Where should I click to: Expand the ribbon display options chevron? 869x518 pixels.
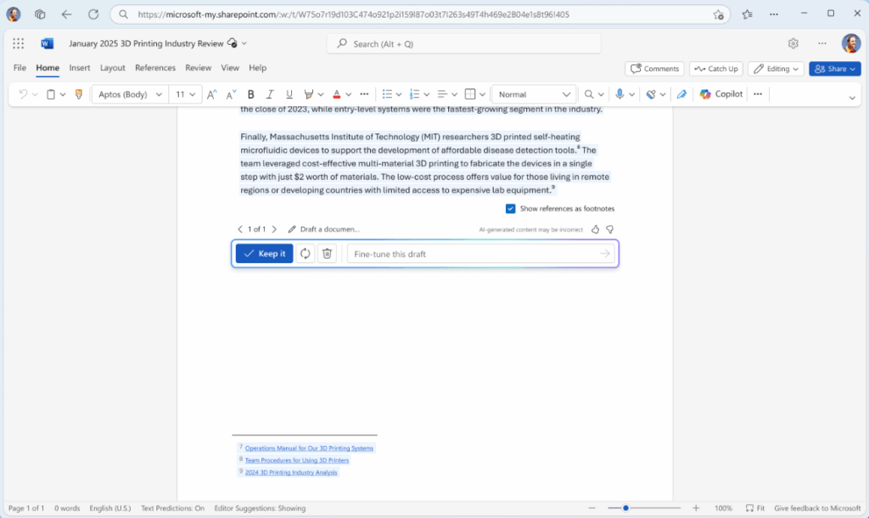[x=852, y=99]
